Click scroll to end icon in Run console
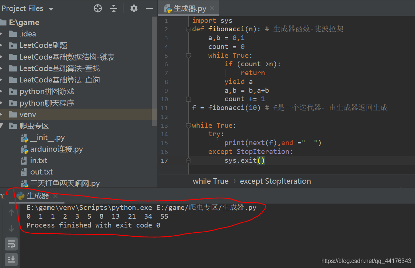415x268 pixels. point(11,260)
